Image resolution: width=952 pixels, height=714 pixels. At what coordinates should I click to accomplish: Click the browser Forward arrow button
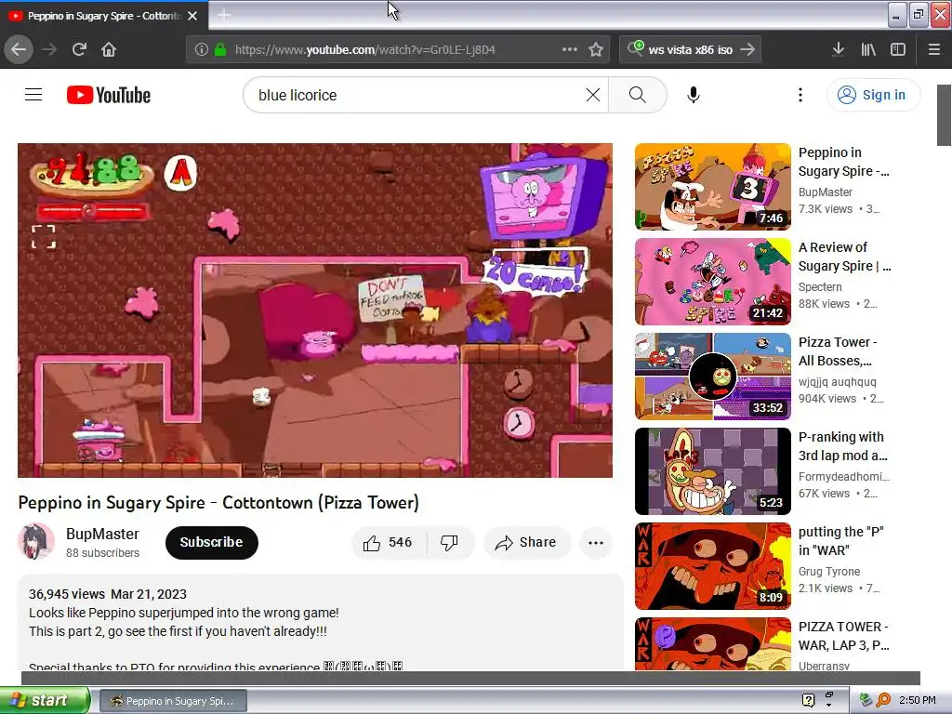click(x=49, y=49)
